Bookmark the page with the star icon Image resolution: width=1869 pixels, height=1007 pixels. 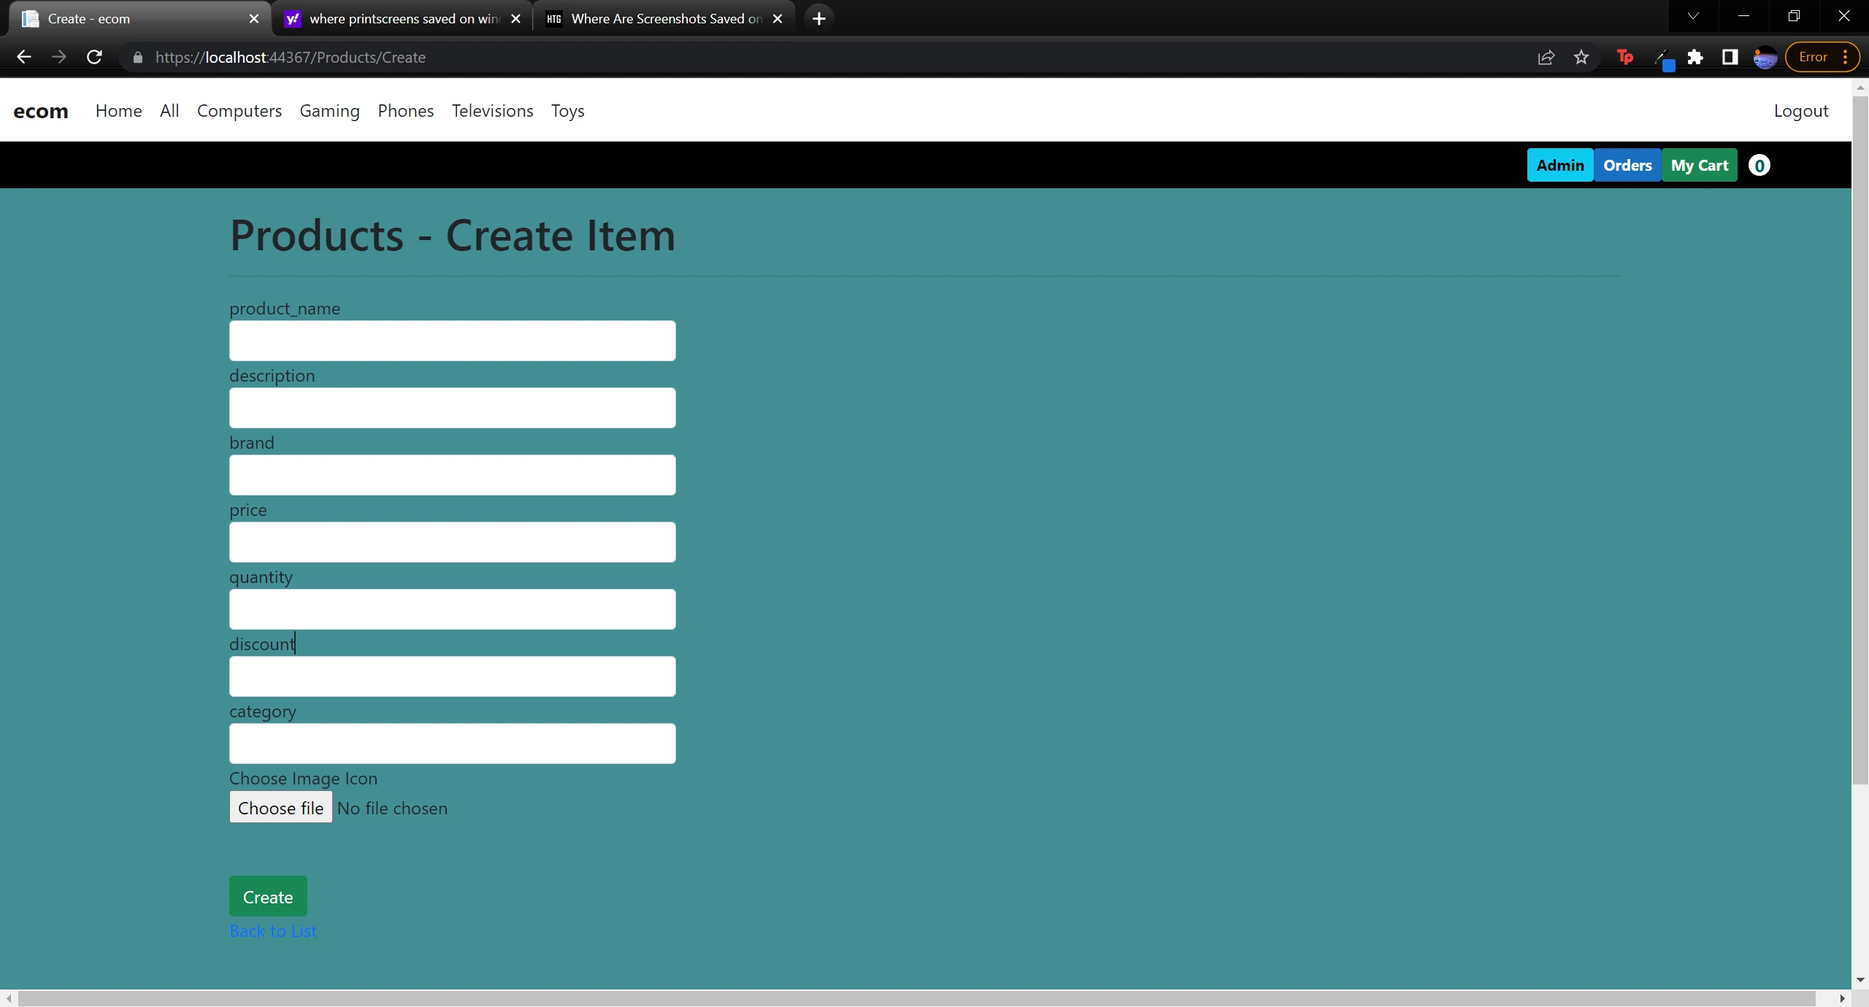click(1581, 57)
